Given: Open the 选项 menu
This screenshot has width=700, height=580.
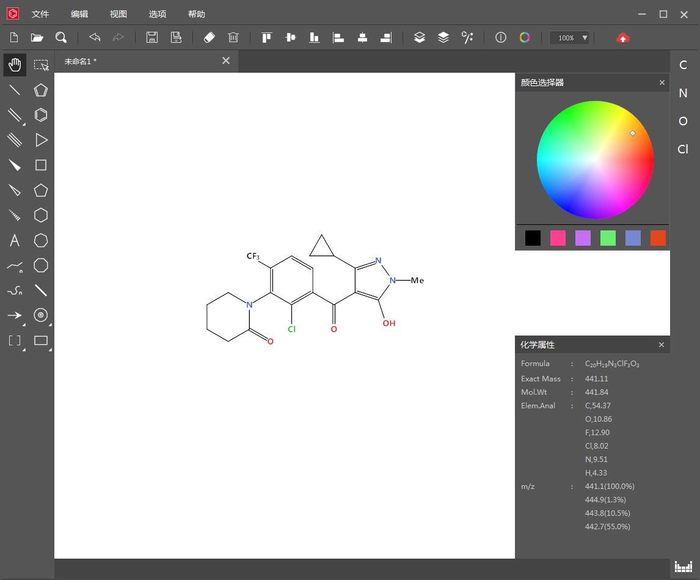Looking at the screenshot, I should click(x=157, y=14).
